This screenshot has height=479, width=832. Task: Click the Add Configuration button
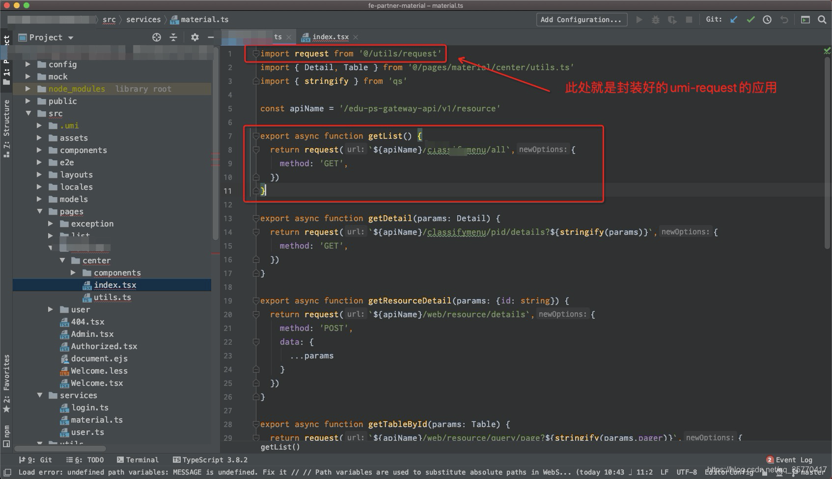click(581, 20)
